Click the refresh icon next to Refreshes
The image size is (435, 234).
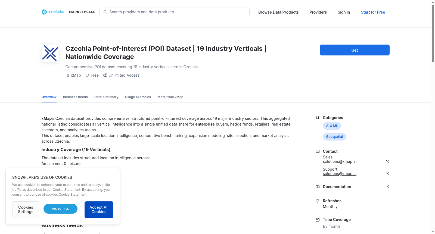click(318, 201)
